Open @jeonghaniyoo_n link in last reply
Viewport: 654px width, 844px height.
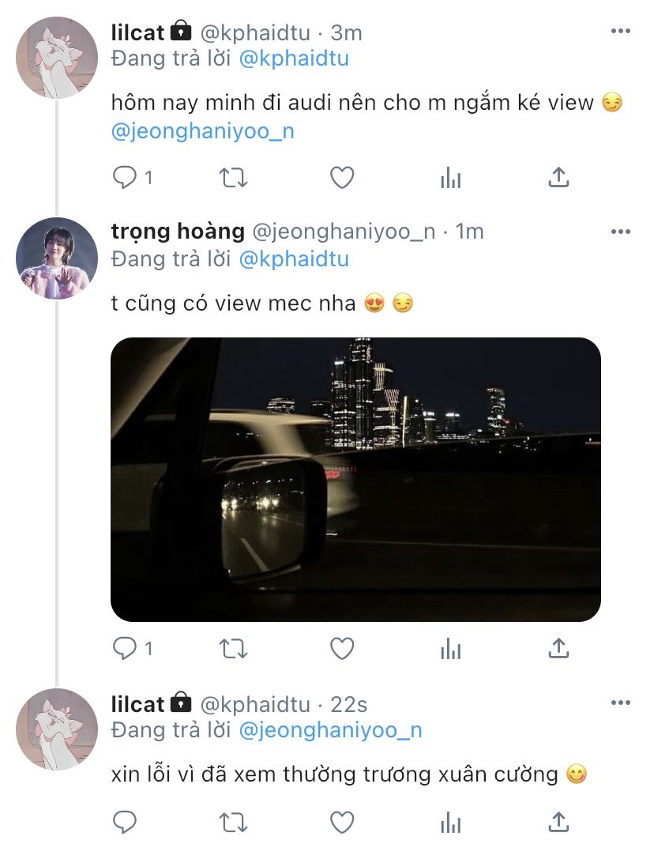pyautogui.click(x=330, y=730)
